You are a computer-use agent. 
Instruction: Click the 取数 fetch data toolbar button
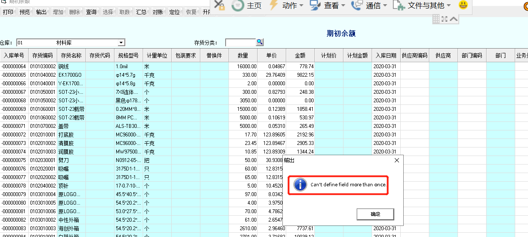125,12
